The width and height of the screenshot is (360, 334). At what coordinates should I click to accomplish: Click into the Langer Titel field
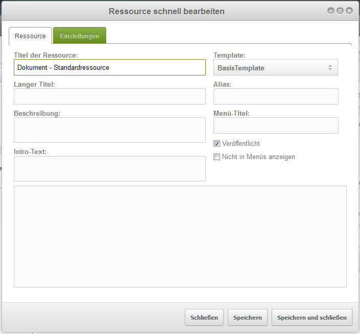(x=109, y=96)
